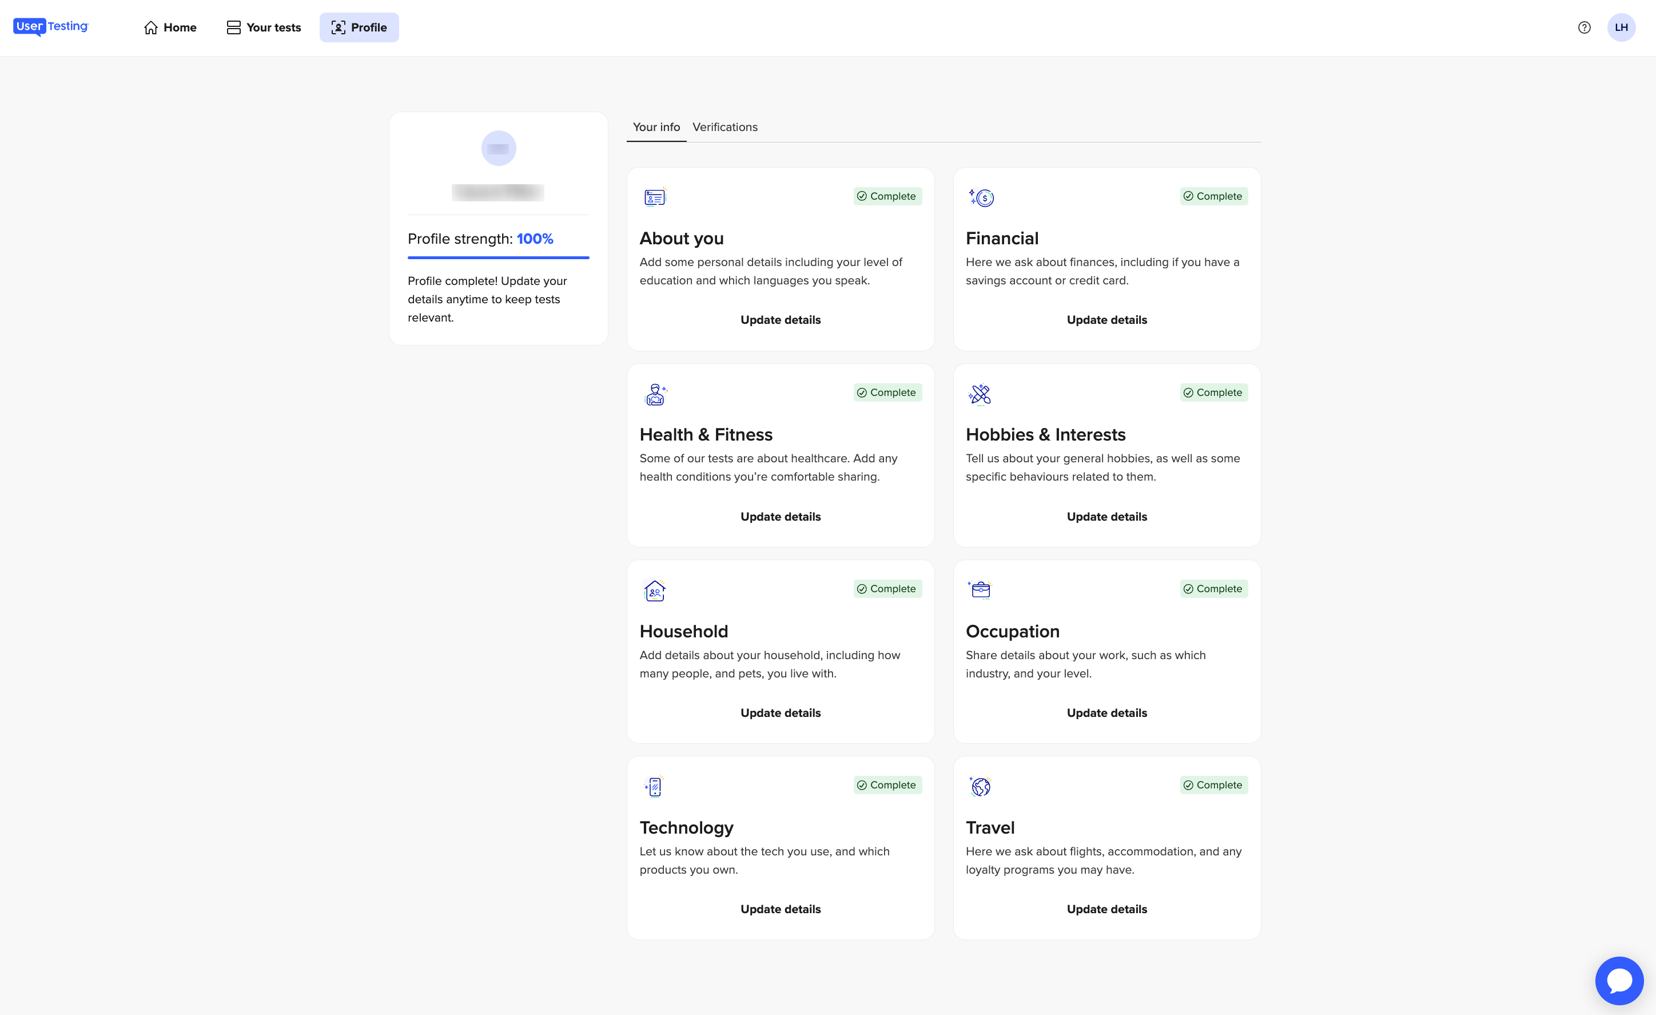Click the Financial dollar coin icon
This screenshot has width=1656, height=1015.
coord(980,197)
